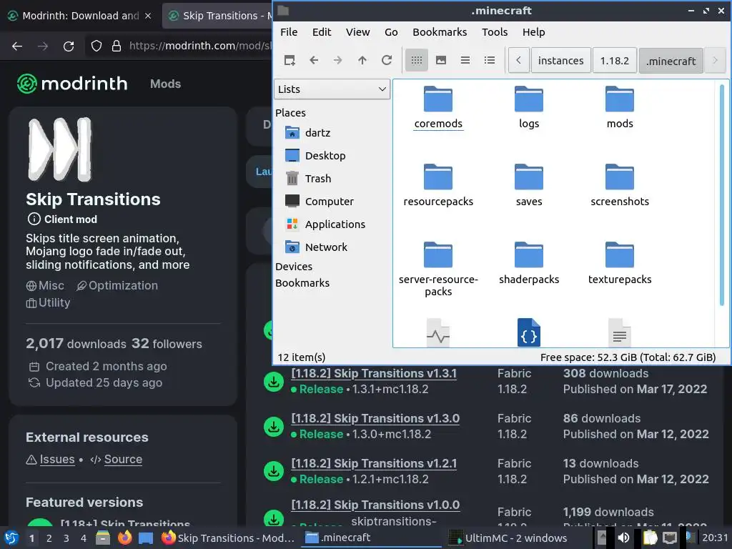Open the Help menu

tap(533, 31)
